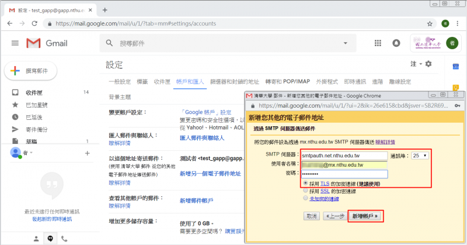Open the 一般設定 settings tab
This screenshot has height=245, width=467.
(119, 81)
